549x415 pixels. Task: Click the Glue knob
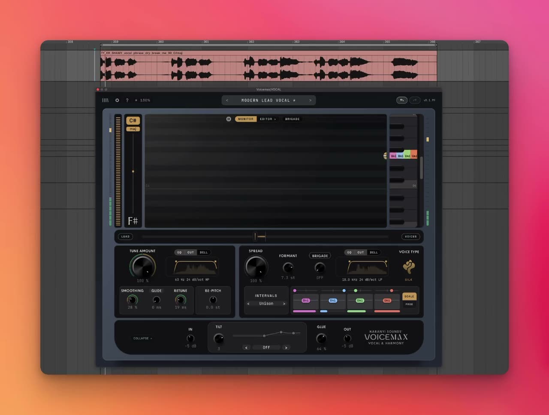[x=321, y=338]
